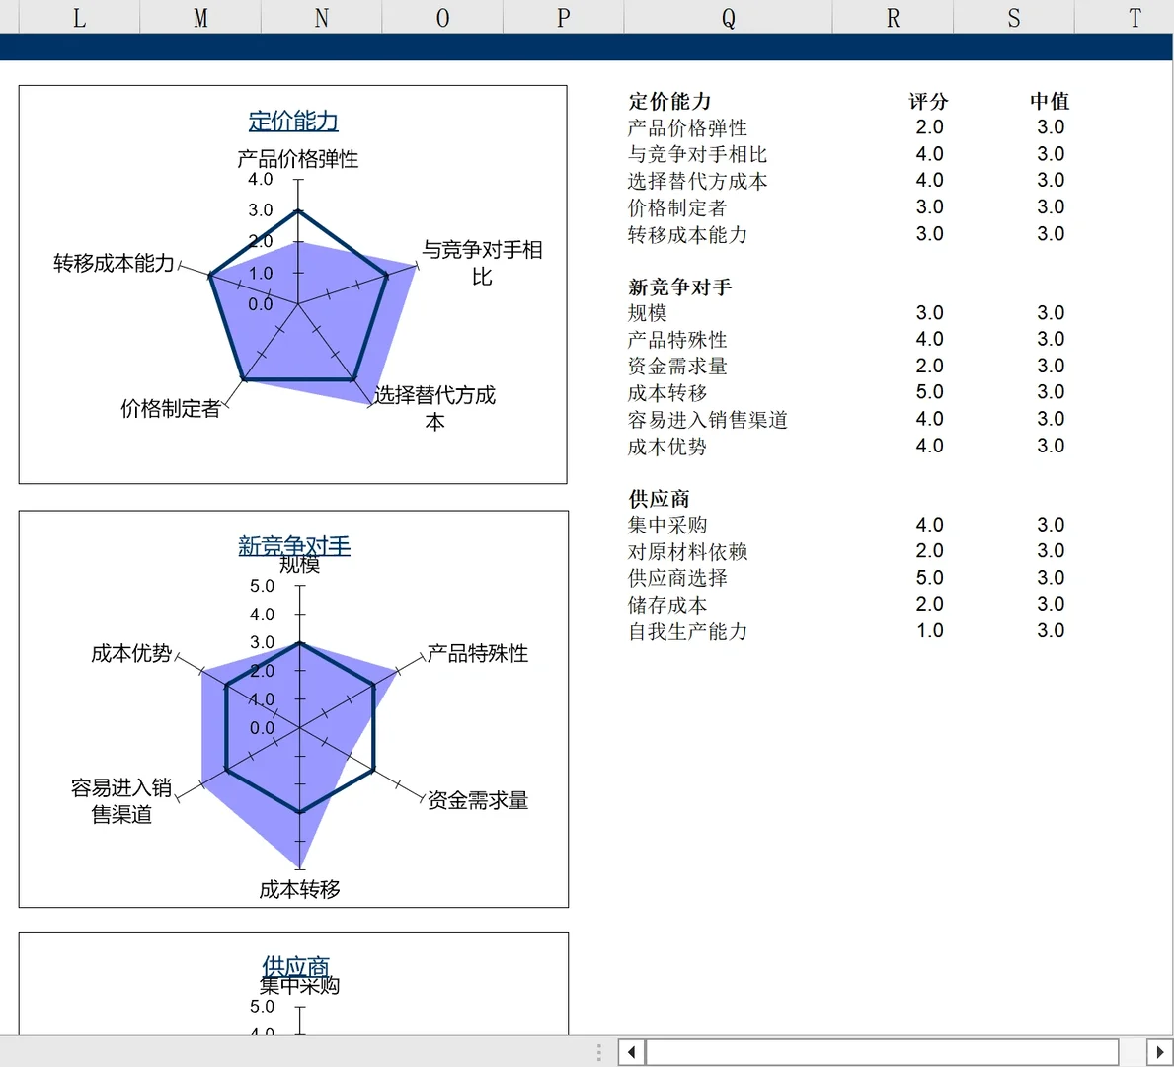Open the 定价能力 chart title hyperlink
This screenshot has width=1174, height=1067.
click(293, 120)
